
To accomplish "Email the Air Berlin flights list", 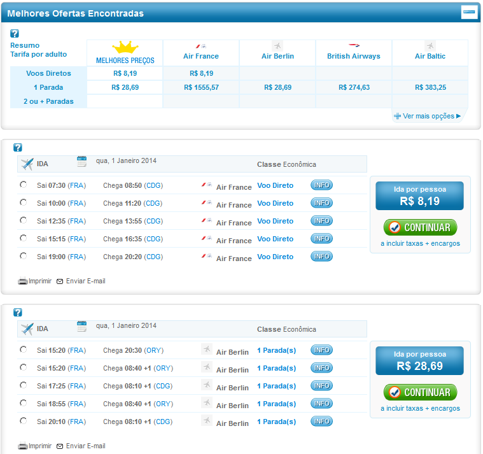I will [x=81, y=446].
